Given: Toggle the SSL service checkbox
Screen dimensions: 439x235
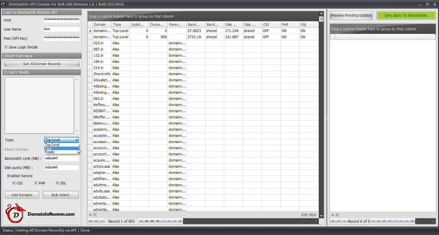Looking at the screenshot, I should (58, 183).
